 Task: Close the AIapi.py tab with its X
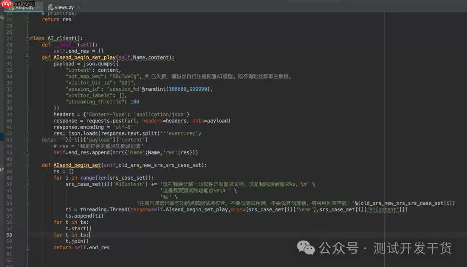point(38,7)
